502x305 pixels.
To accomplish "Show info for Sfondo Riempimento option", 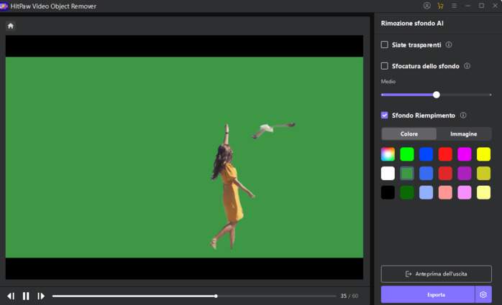I will (x=463, y=116).
